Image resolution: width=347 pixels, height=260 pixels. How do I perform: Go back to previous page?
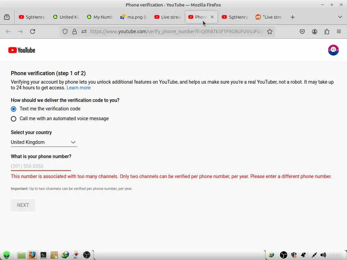8,31
